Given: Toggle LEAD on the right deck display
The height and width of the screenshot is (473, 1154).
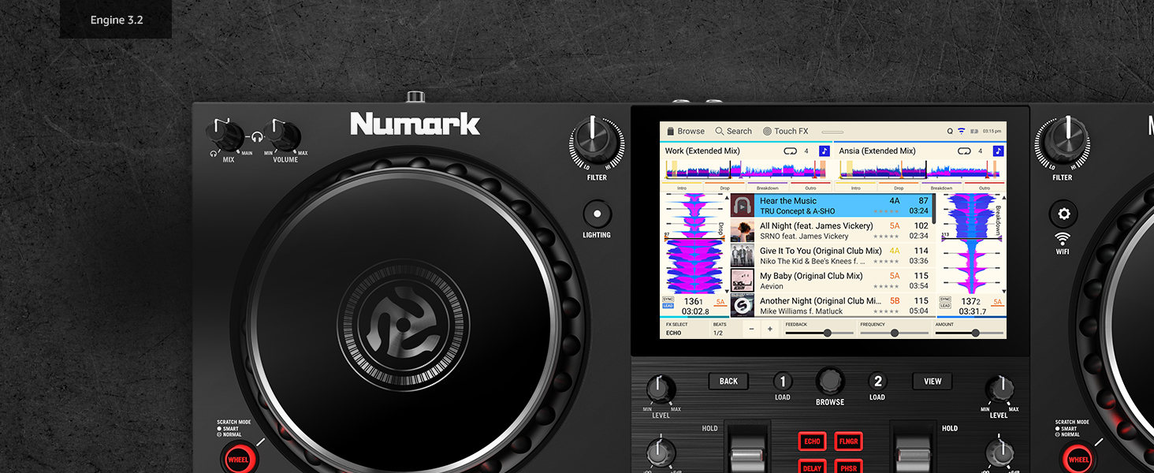Looking at the screenshot, I should (945, 306).
